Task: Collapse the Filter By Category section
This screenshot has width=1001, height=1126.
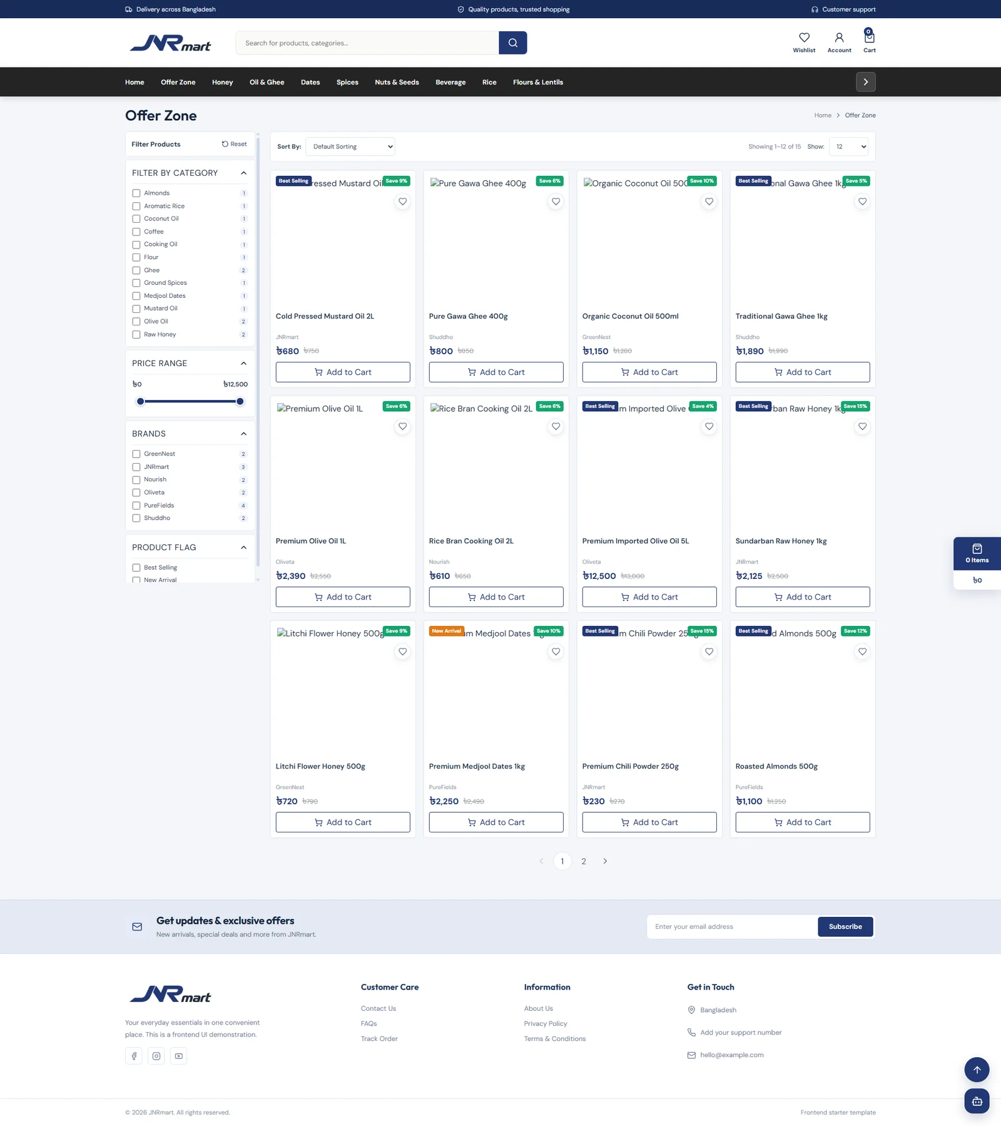Action: pos(243,173)
